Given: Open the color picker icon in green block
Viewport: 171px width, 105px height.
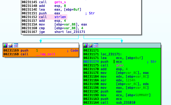Looking at the screenshot, I should [85, 45].
